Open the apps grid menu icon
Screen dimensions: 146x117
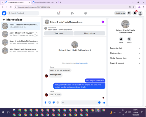[x=129, y=13]
